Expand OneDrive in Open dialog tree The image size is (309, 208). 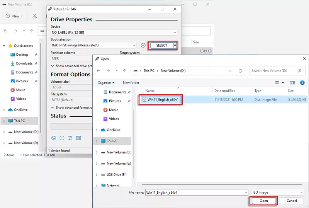(97, 130)
